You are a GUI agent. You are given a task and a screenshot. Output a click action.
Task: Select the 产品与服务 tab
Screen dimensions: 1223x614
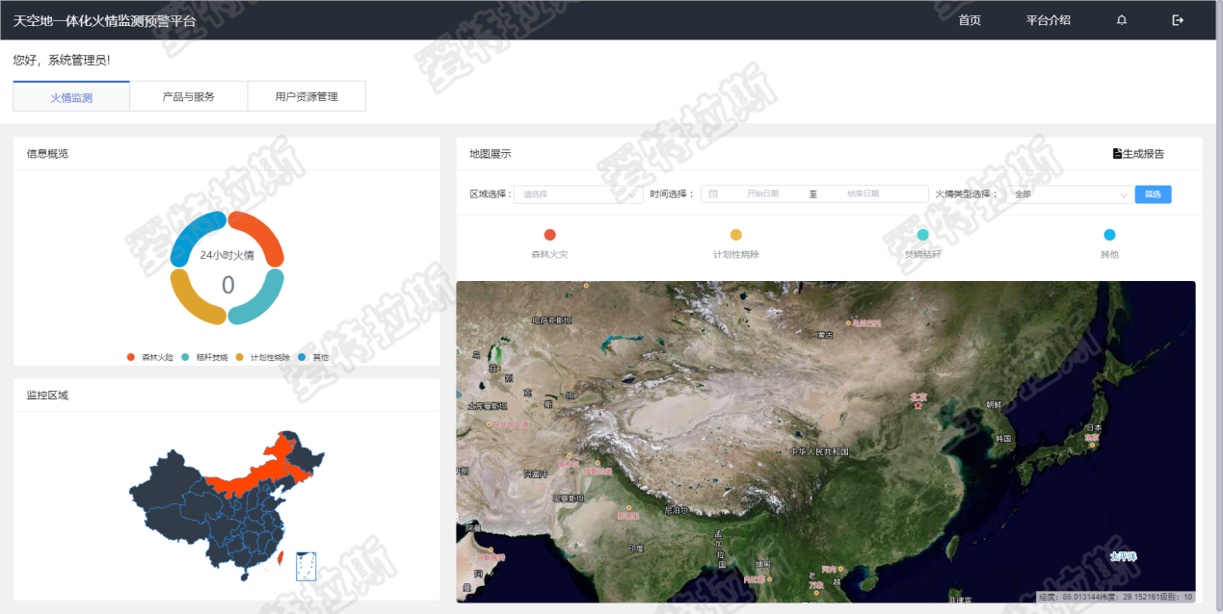point(189,96)
